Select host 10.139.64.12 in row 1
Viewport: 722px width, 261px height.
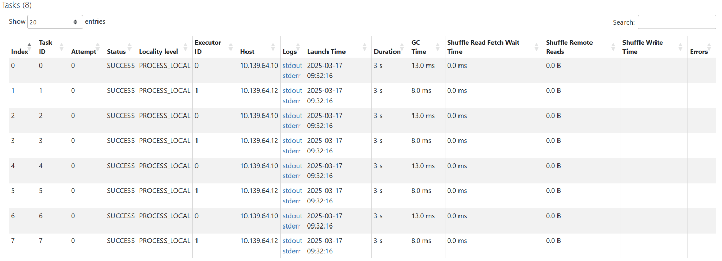tap(259, 90)
